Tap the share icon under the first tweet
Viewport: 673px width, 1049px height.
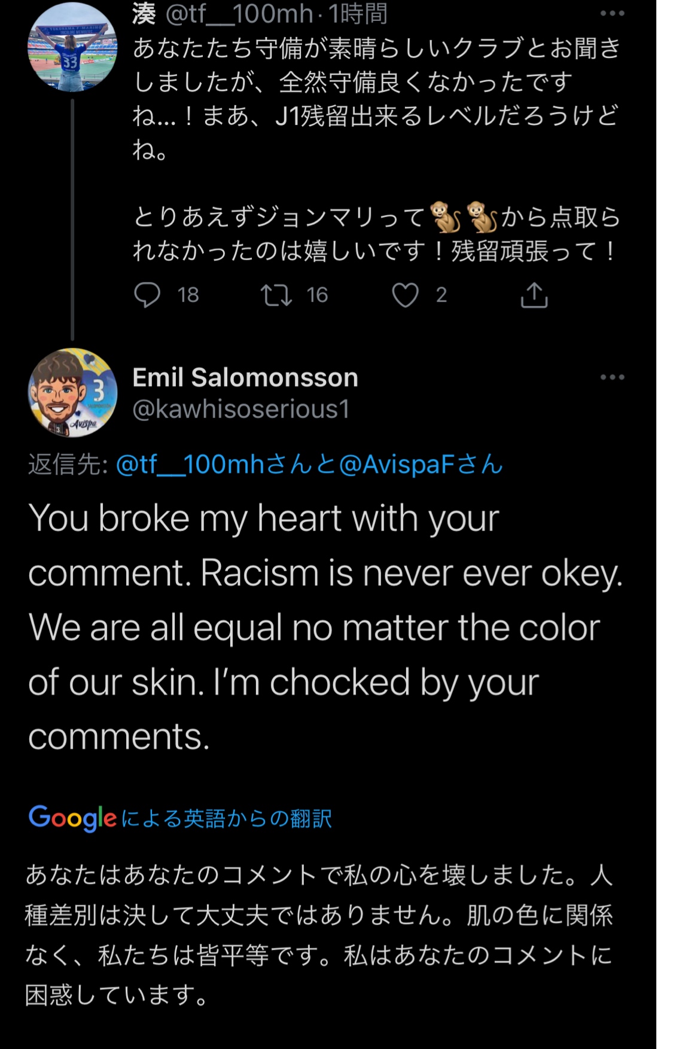tap(534, 295)
